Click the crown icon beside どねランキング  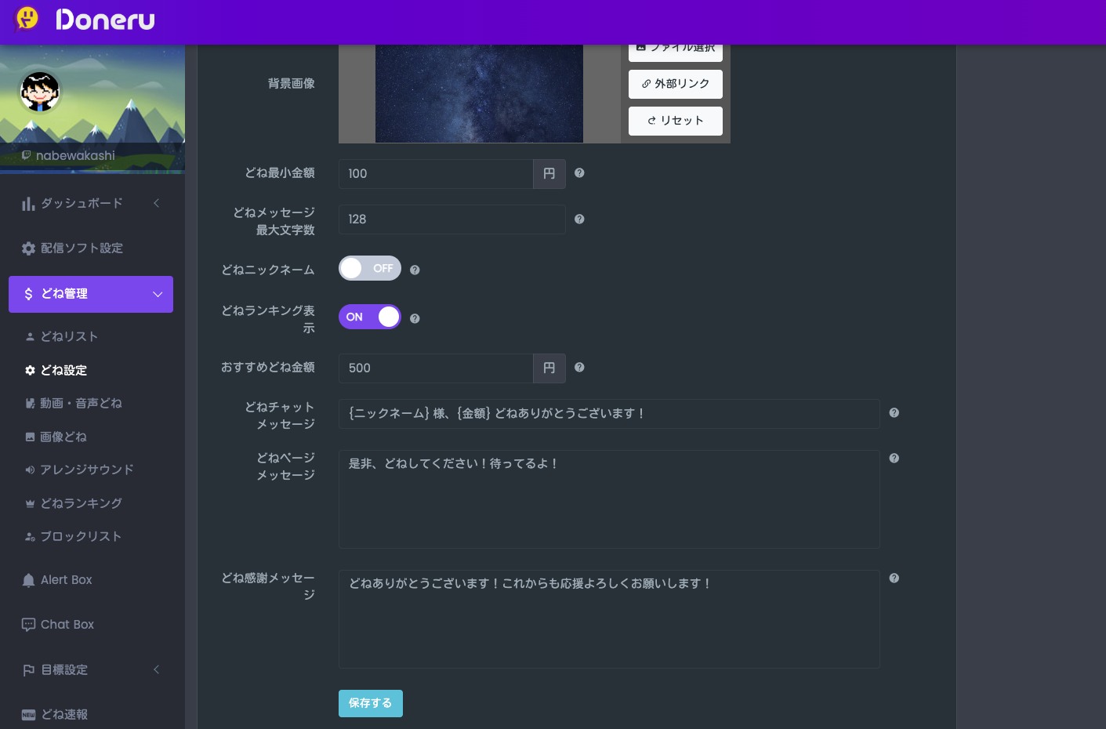point(30,503)
